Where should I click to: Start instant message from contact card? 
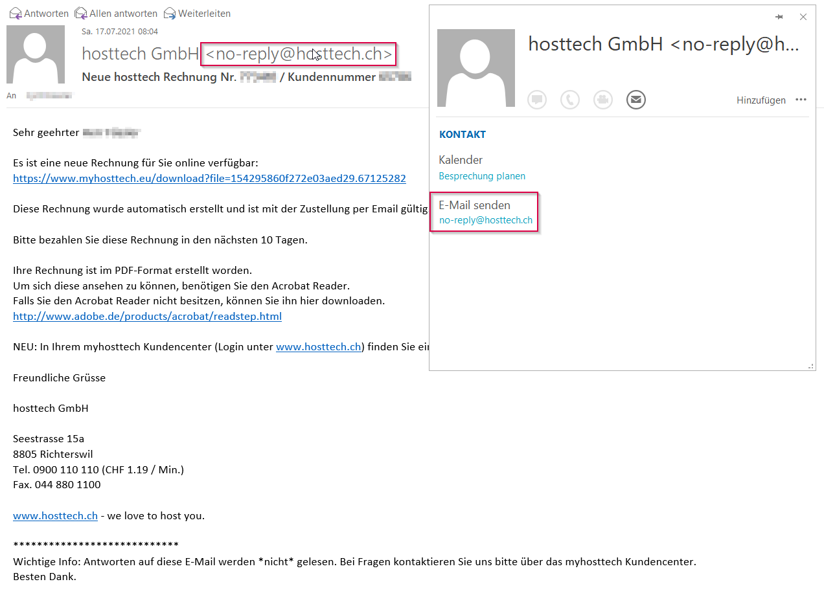pos(537,100)
